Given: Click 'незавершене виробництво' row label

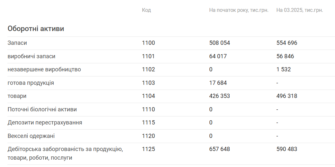Looking at the screenshot, I should pyautogui.click(x=44, y=69).
